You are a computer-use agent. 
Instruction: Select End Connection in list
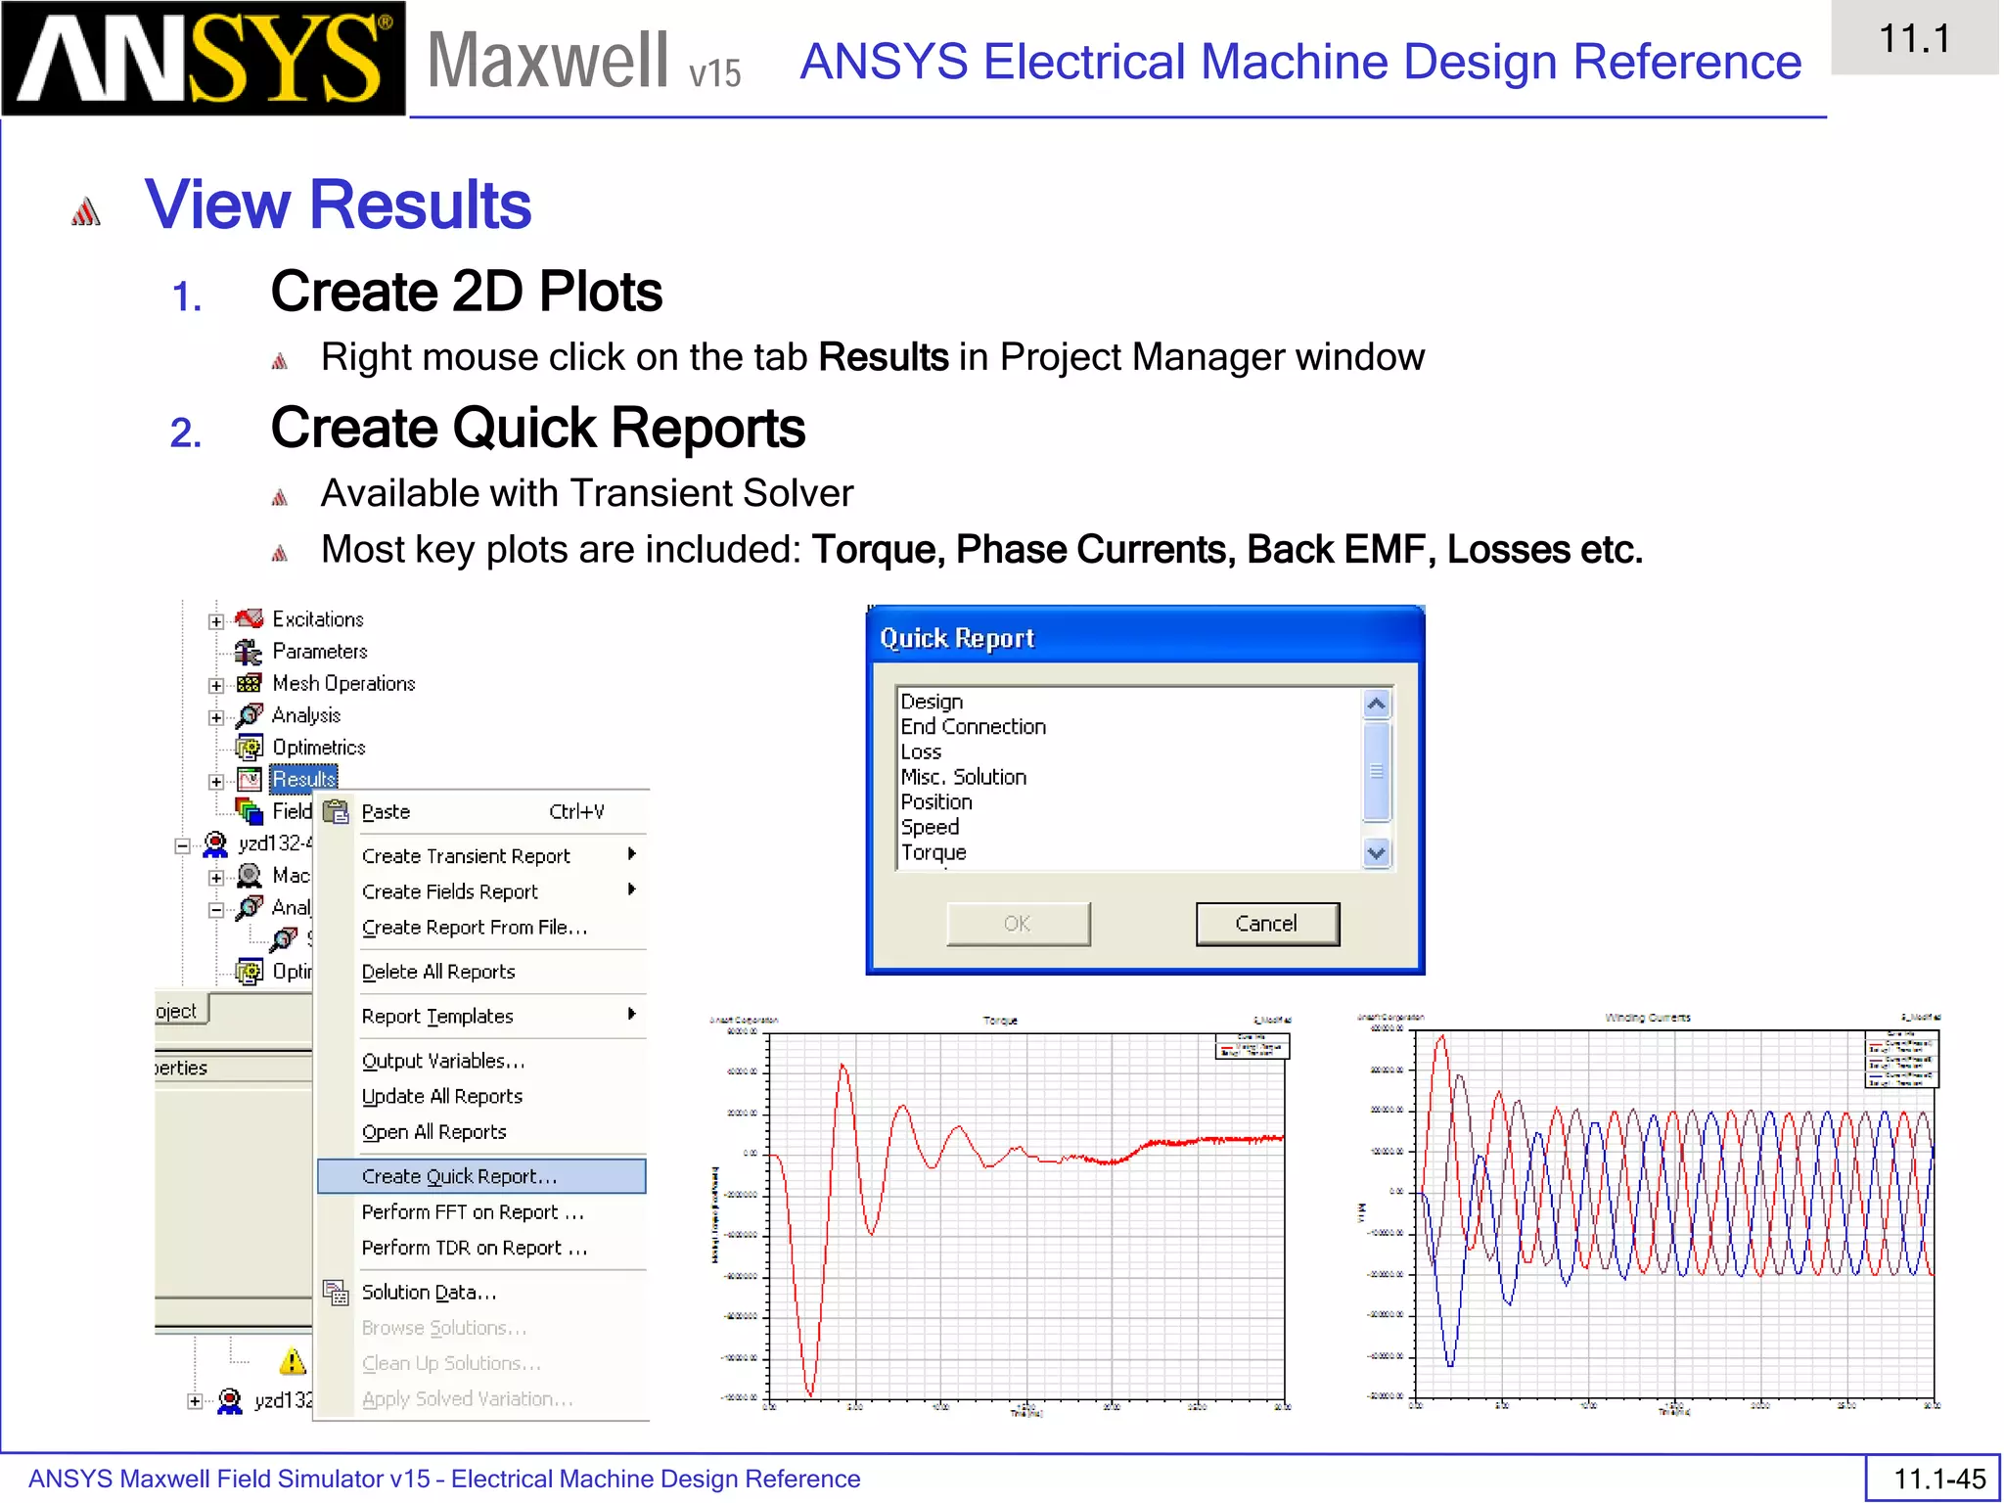tap(973, 727)
